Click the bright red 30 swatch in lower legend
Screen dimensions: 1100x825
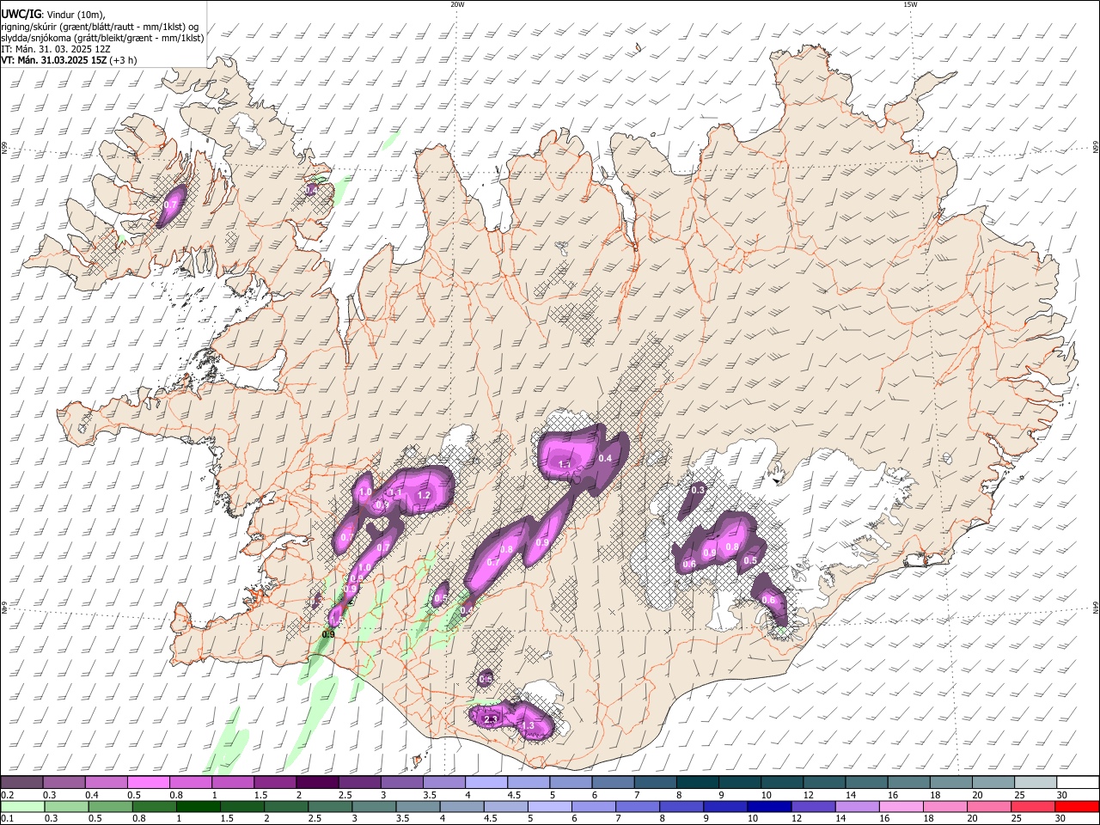click(1077, 806)
